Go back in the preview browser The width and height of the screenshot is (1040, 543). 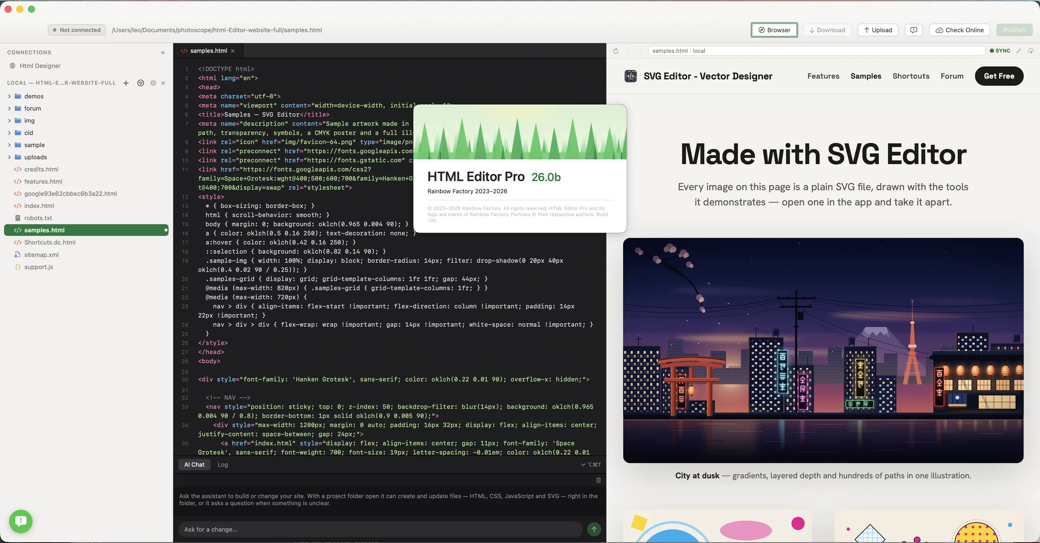pos(628,51)
